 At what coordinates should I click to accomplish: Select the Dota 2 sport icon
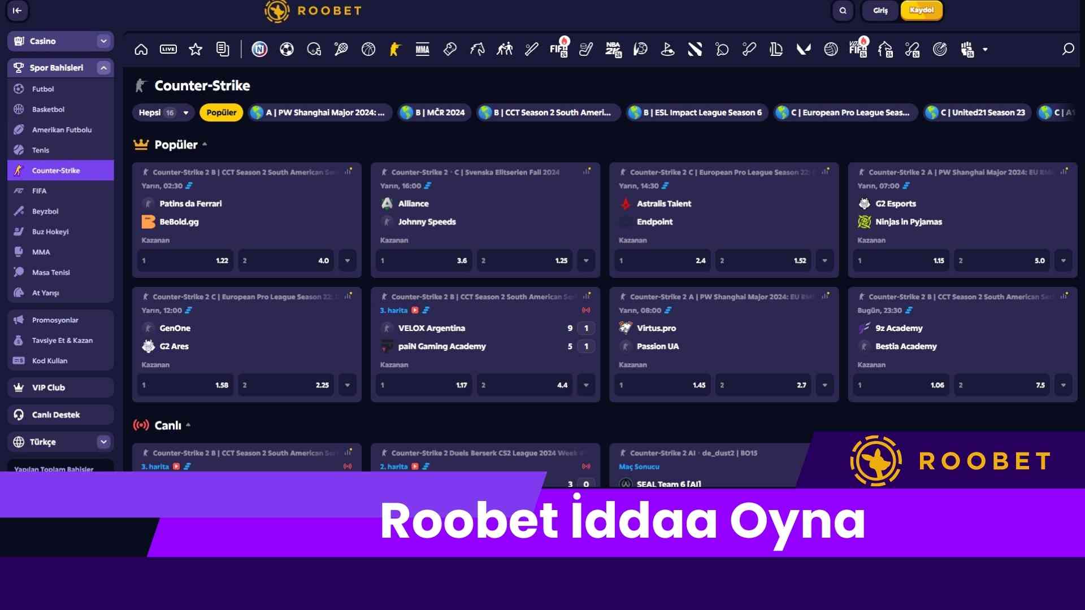point(695,50)
